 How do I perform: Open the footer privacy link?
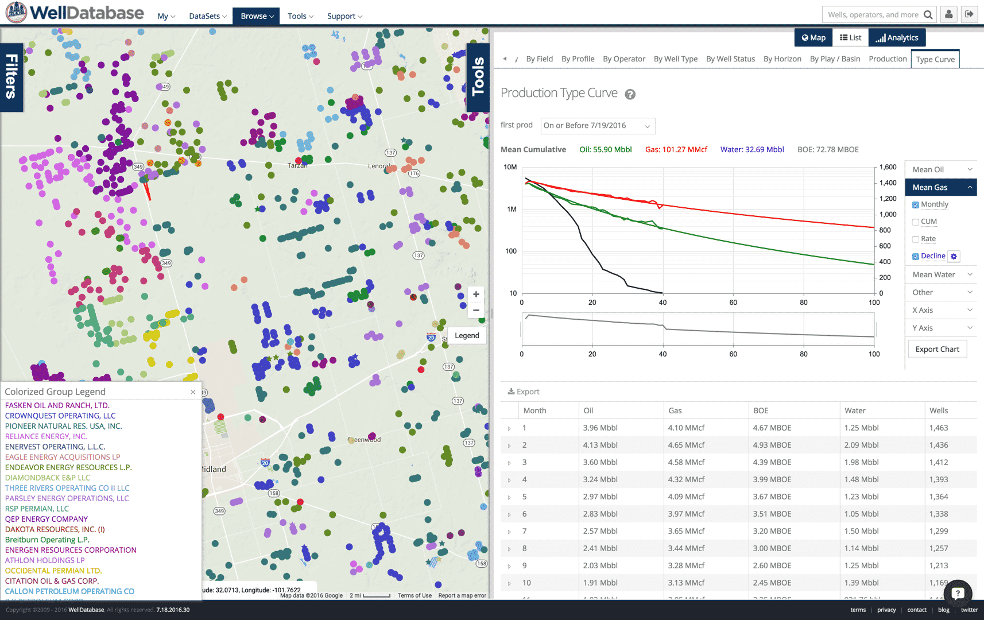click(x=886, y=610)
